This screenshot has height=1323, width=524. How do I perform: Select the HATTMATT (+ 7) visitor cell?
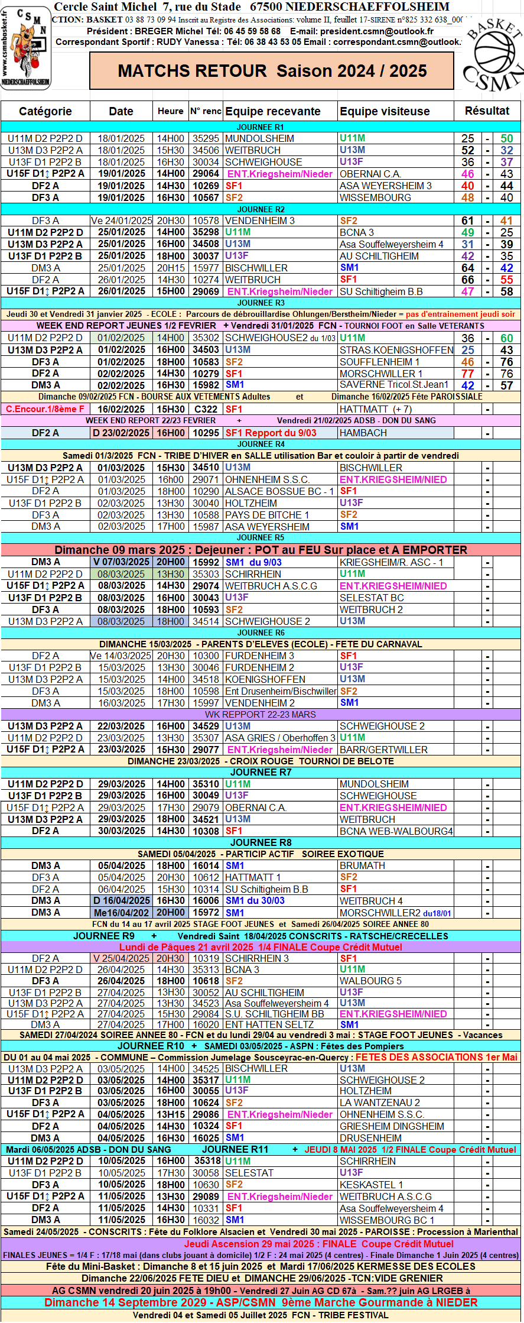point(396,409)
